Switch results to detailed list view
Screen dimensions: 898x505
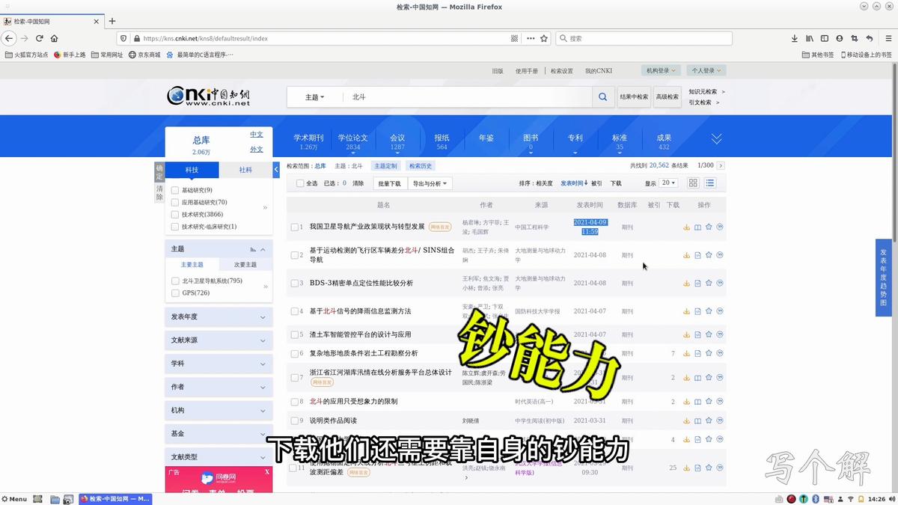[709, 183]
